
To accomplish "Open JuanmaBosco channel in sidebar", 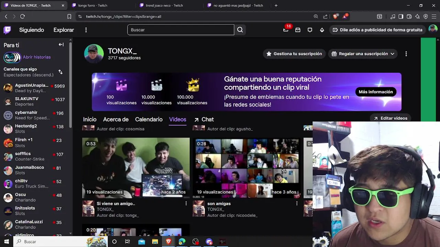I will (34, 170).
